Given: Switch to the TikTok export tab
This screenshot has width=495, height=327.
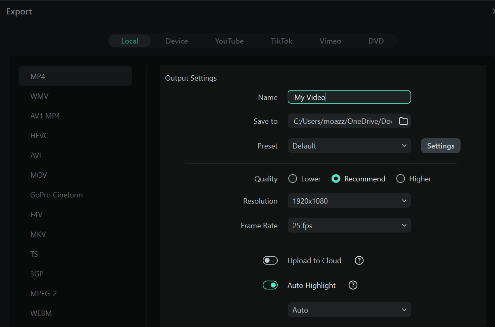Looking at the screenshot, I should coord(282,41).
